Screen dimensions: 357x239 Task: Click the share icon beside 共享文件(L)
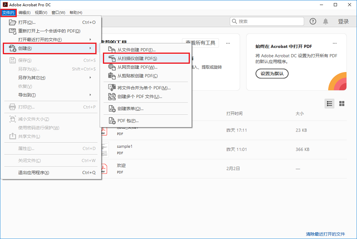[12, 136]
